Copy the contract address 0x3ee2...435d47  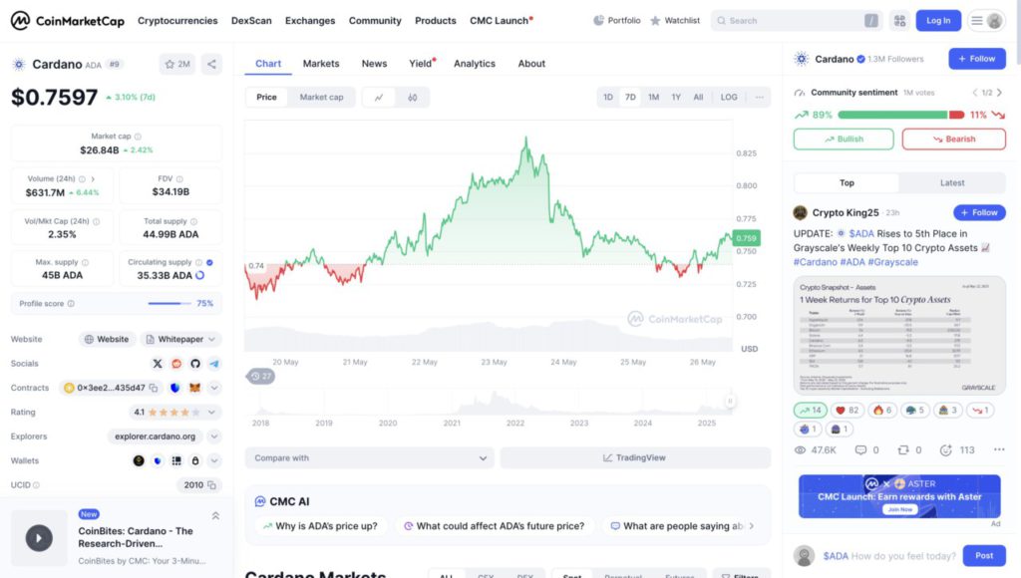(153, 388)
